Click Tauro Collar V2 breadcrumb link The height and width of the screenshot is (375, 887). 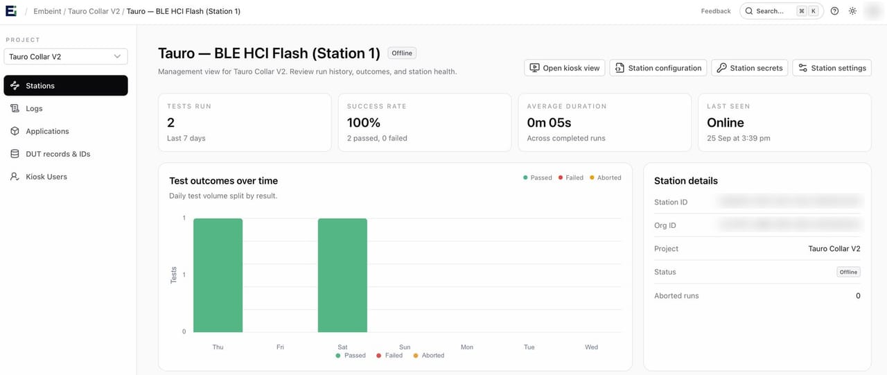(94, 11)
